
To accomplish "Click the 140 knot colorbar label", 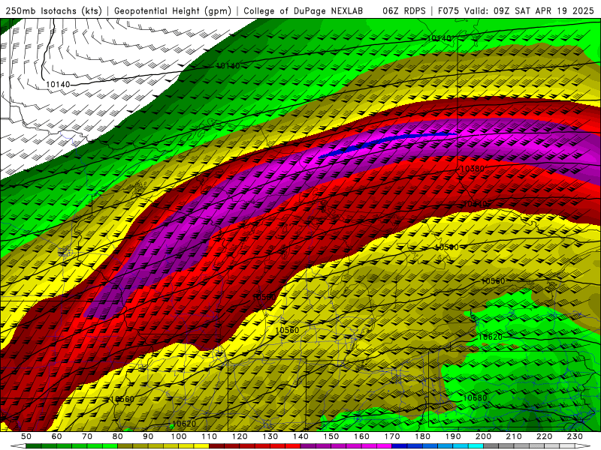I will click(300, 436).
